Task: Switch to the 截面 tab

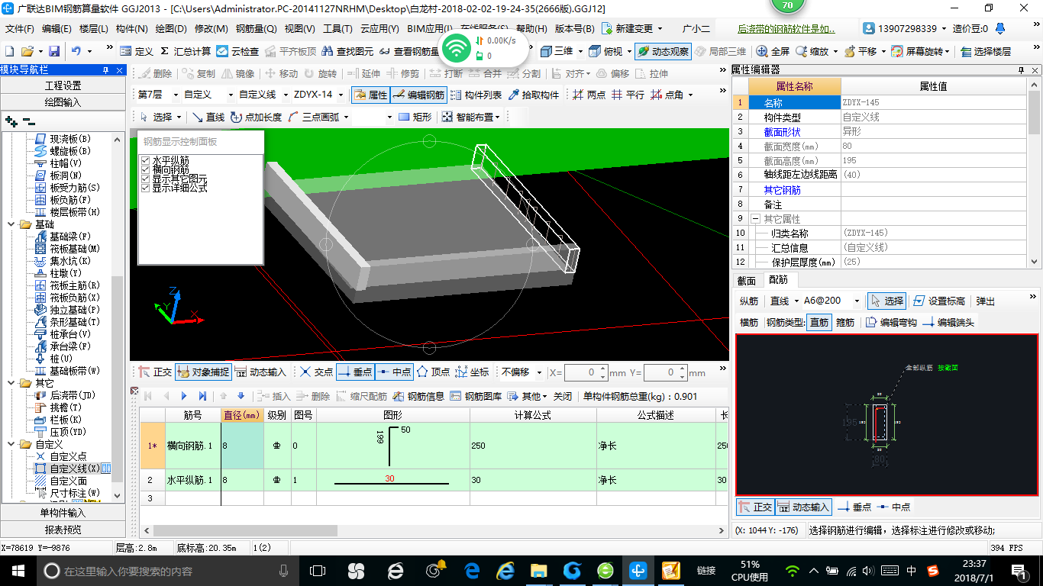Action: click(746, 281)
